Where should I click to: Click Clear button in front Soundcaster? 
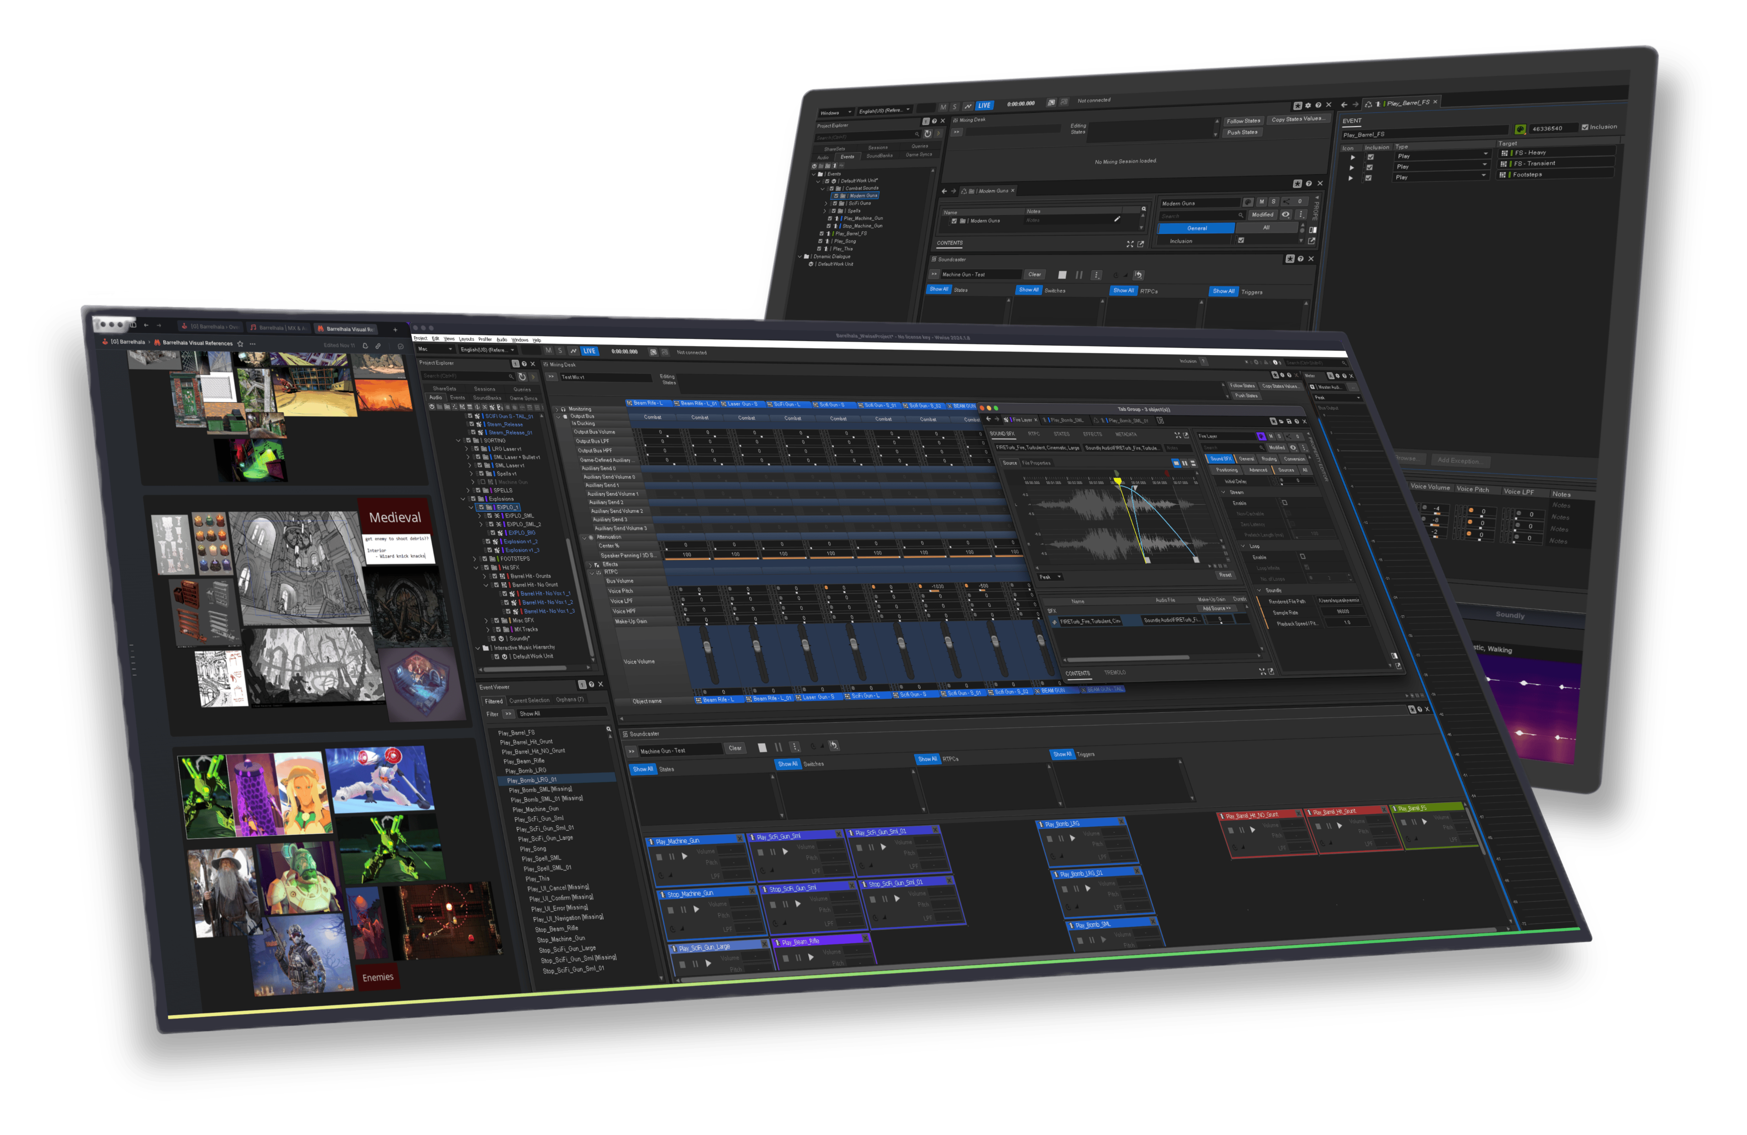pyautogui.click(x=735, y=748)
